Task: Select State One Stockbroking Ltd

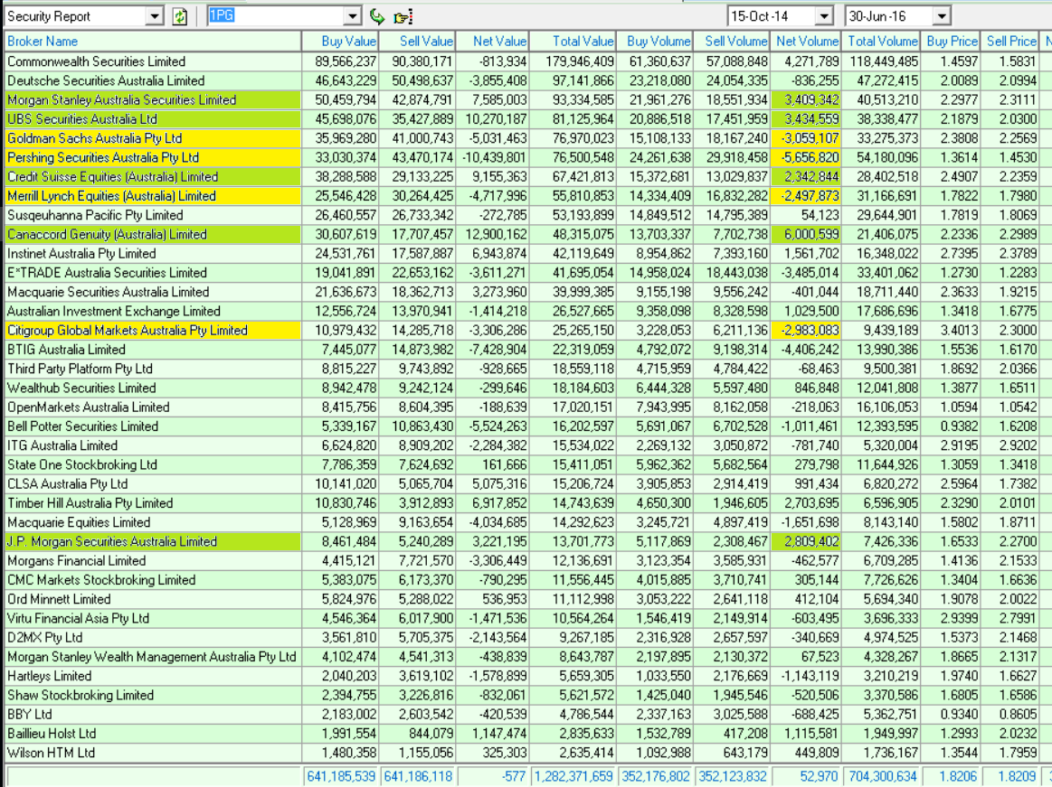Action: 152,464
